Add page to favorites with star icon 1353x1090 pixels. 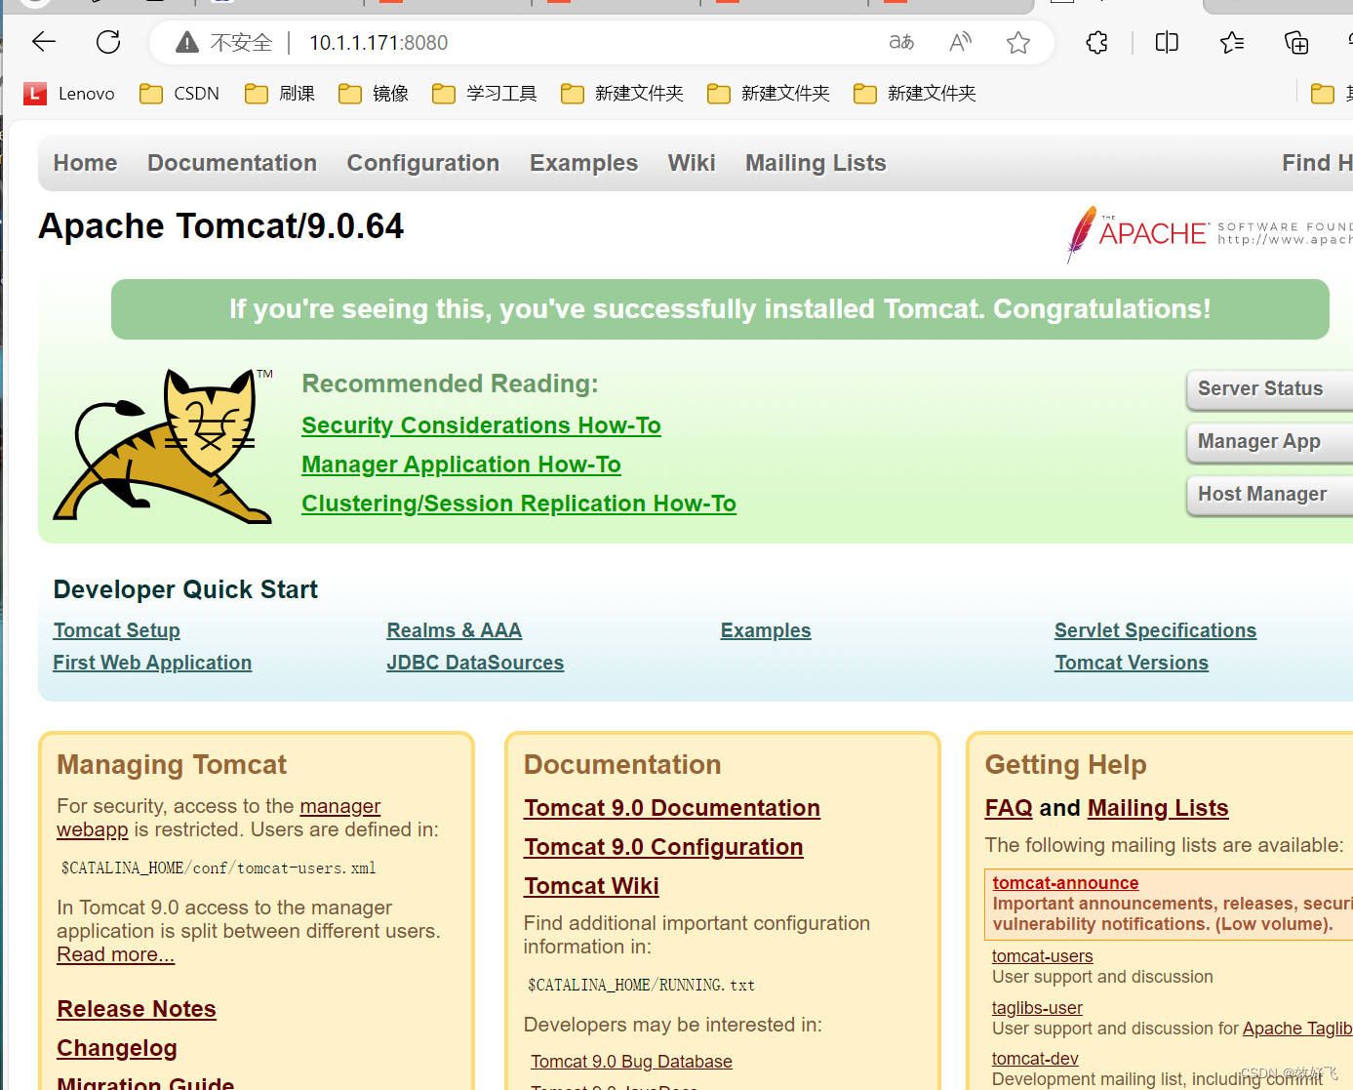pos(1018,42)
